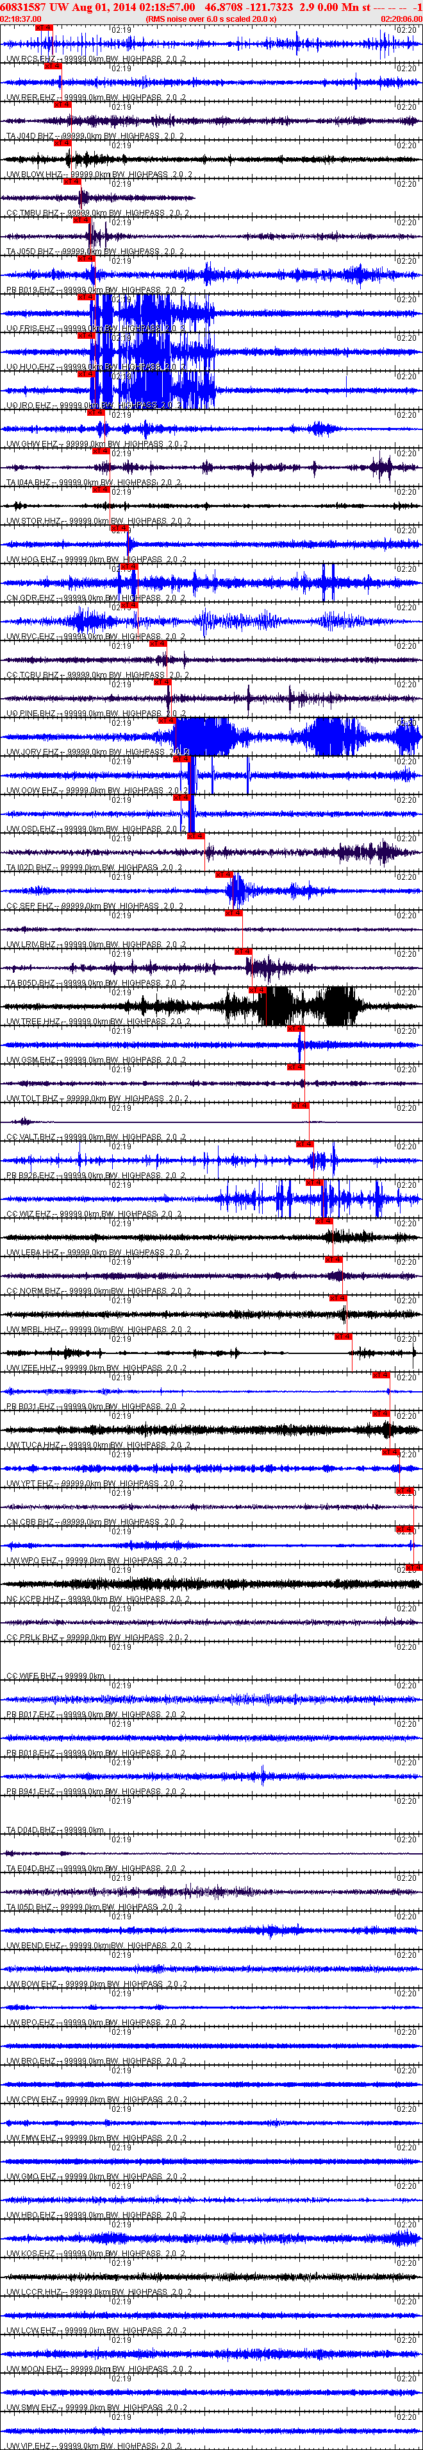Click the red pick on PB B031 trace
This screenshot has height=2450, width=423.
tap(381, 1375)
